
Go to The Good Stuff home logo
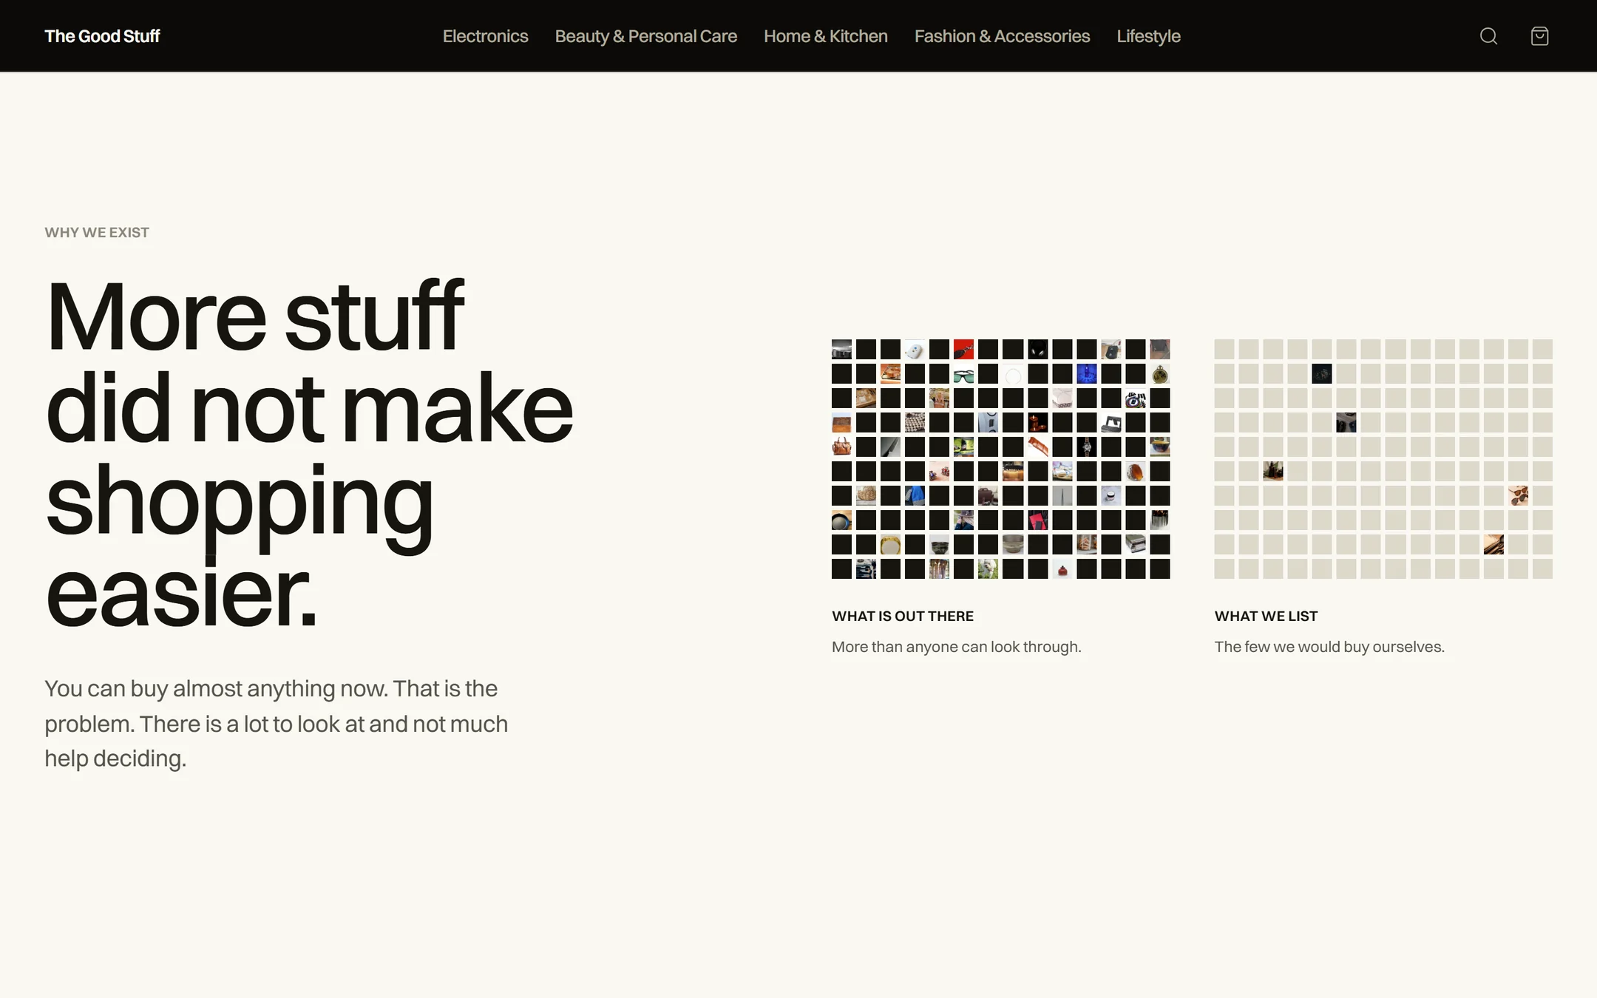pyautogui.click(x=102, y=36)
